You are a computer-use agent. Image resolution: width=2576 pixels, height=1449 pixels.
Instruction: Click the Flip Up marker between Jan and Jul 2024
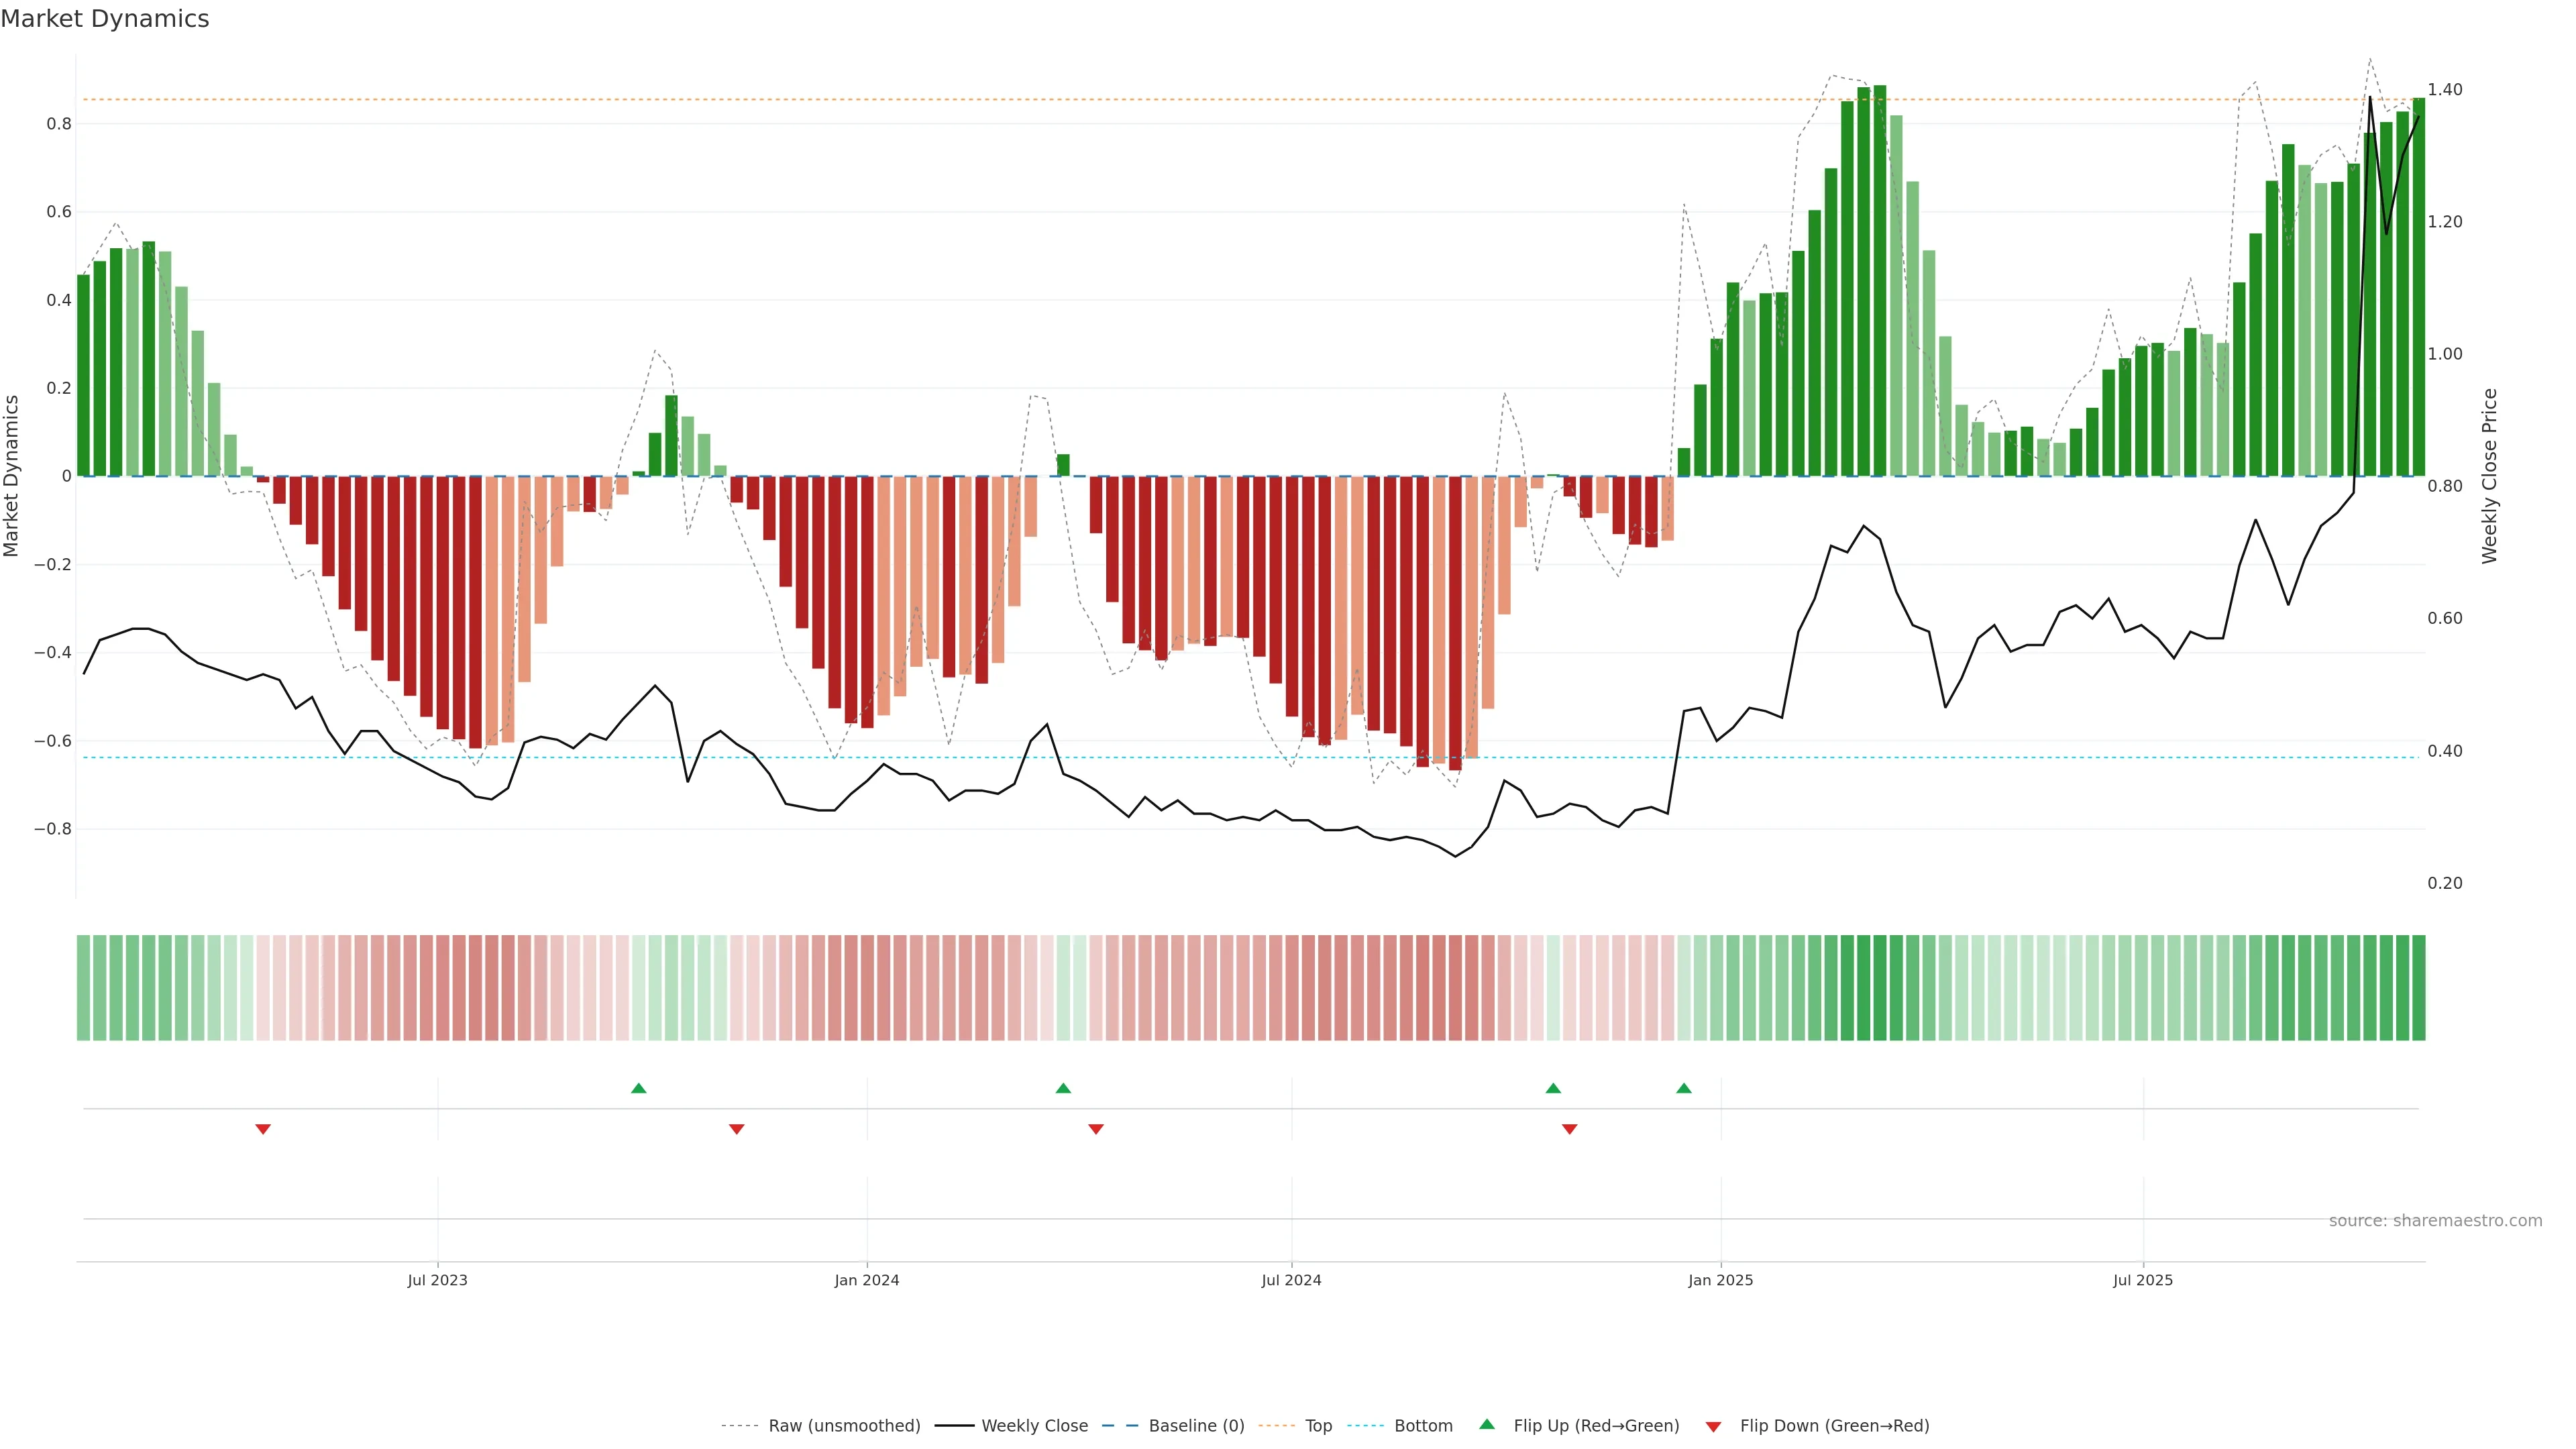click(x=1063, y=1088)
